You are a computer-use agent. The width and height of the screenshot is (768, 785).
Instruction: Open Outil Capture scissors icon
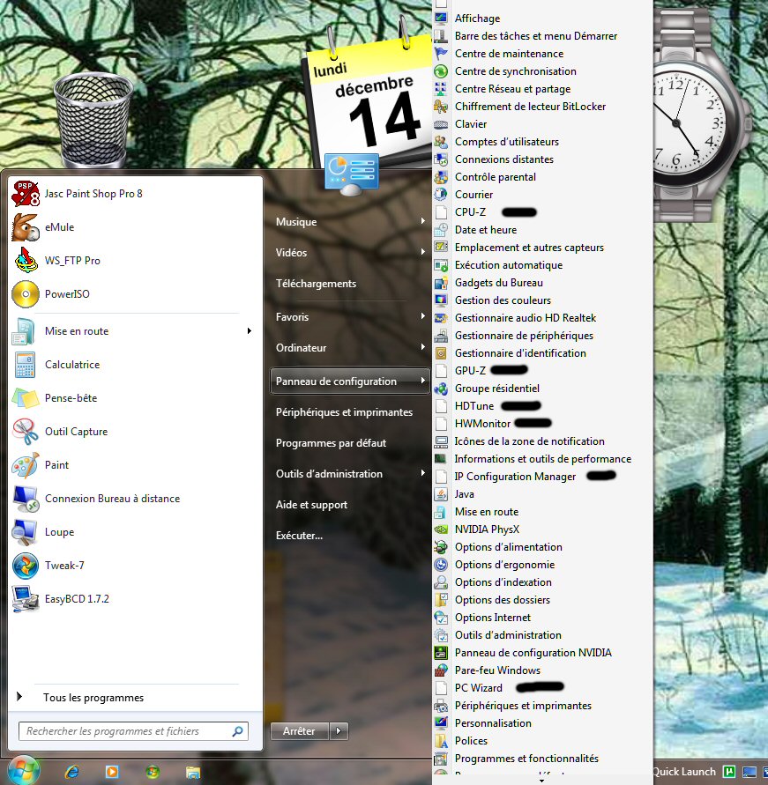click(x=25, y=432)
